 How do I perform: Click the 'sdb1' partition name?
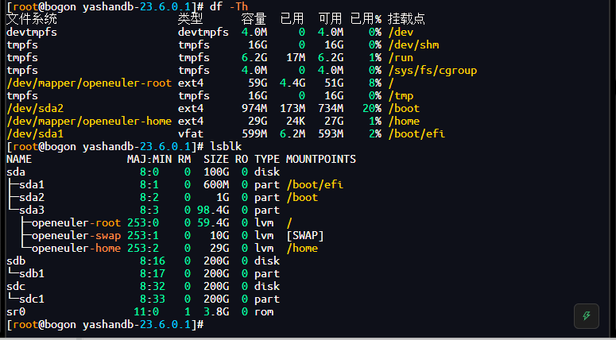(x=32, y=273)
